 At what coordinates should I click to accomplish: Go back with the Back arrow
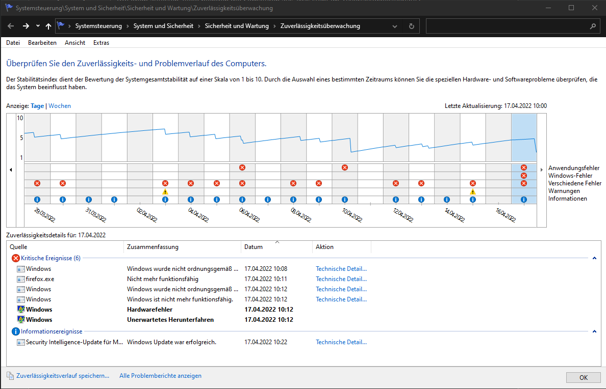tap(11, 26)
